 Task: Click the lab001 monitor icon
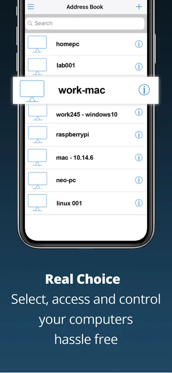[x=37, y=67]
